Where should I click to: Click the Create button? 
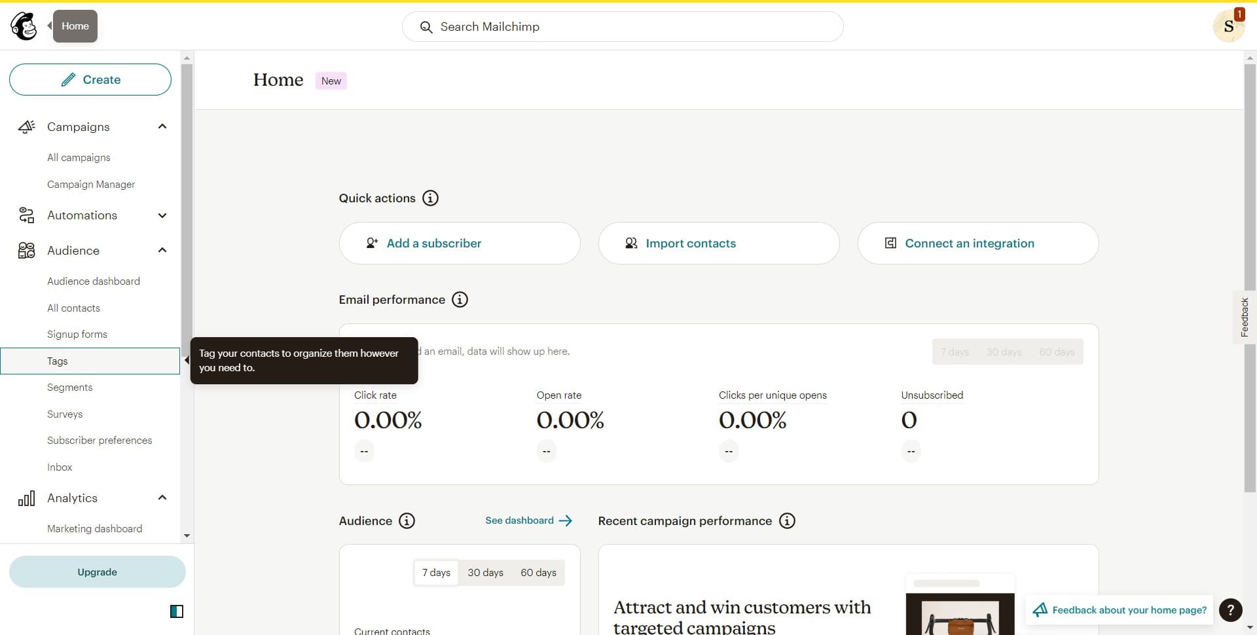[x=90, y=79]
